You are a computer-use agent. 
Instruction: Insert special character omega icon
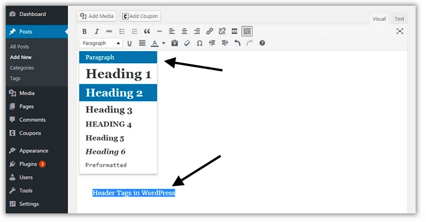pos(199,43)
